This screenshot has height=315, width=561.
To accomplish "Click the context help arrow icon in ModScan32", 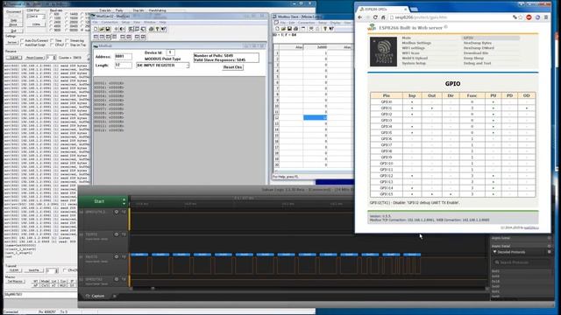I will pyautogui.click(x=164, y=29).
